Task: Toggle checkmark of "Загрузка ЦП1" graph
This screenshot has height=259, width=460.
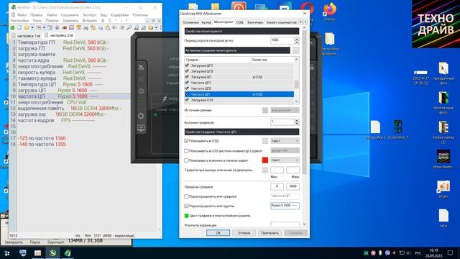Action: point(187,65)
